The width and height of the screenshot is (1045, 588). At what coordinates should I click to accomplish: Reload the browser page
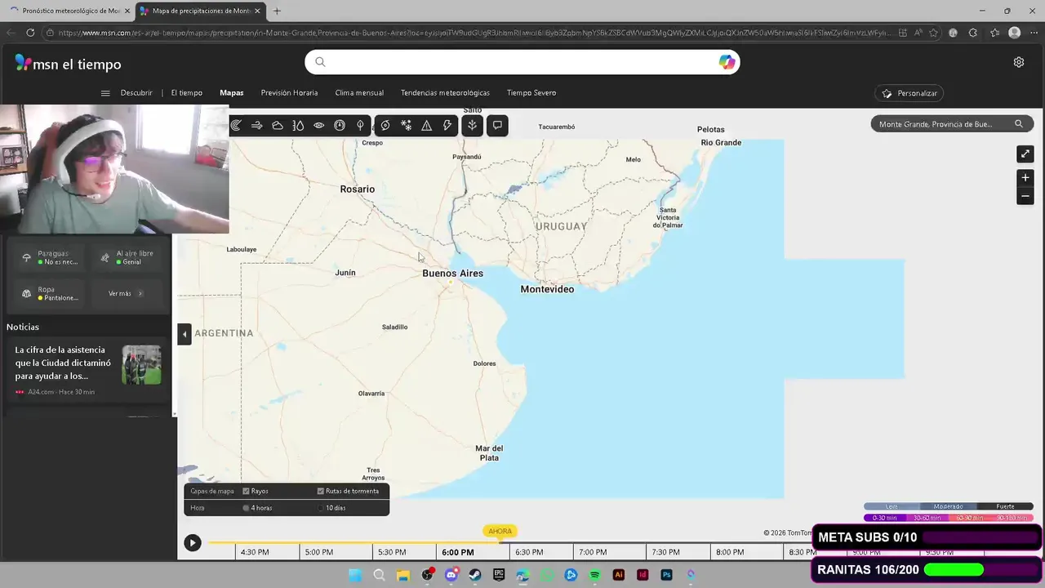tap(30, 33)
